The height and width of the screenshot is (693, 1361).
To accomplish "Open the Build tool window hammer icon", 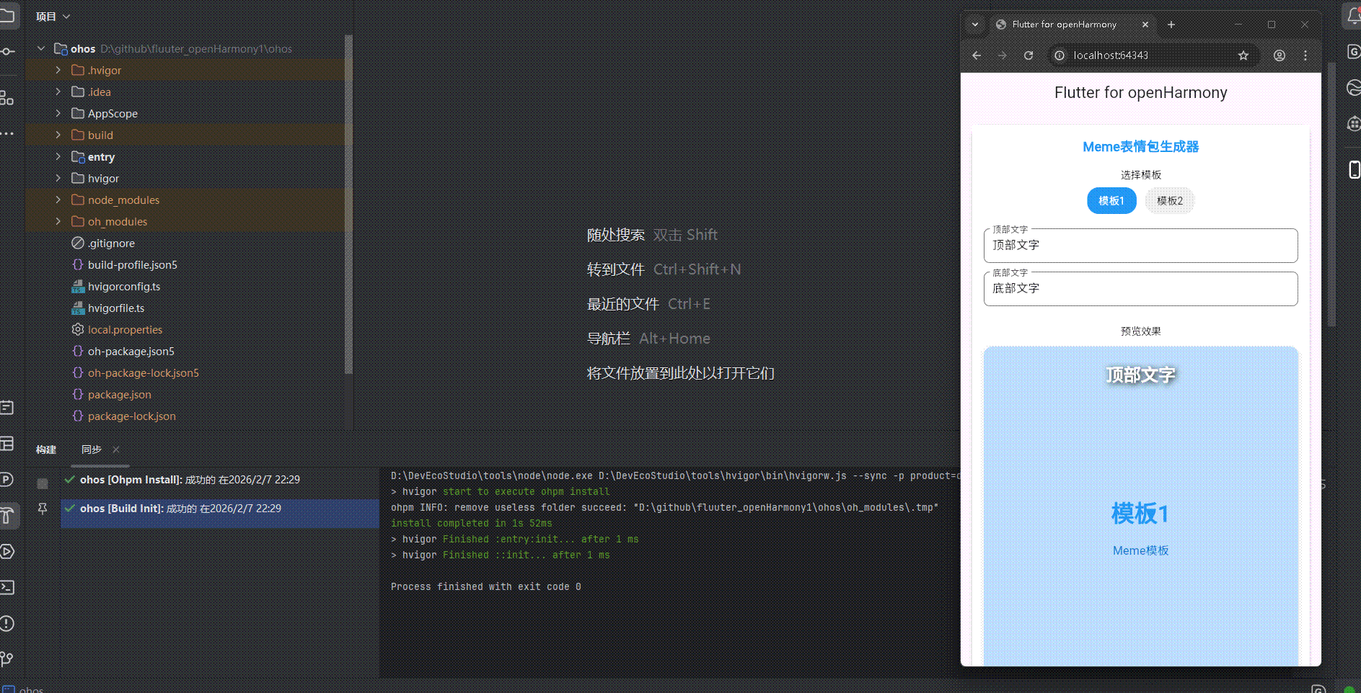I will [x=7, y=515].
